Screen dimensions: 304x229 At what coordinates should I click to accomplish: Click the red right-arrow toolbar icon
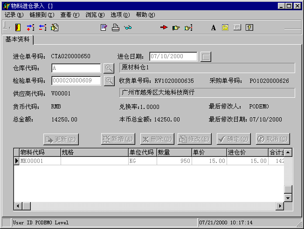[x=164, y=27]
